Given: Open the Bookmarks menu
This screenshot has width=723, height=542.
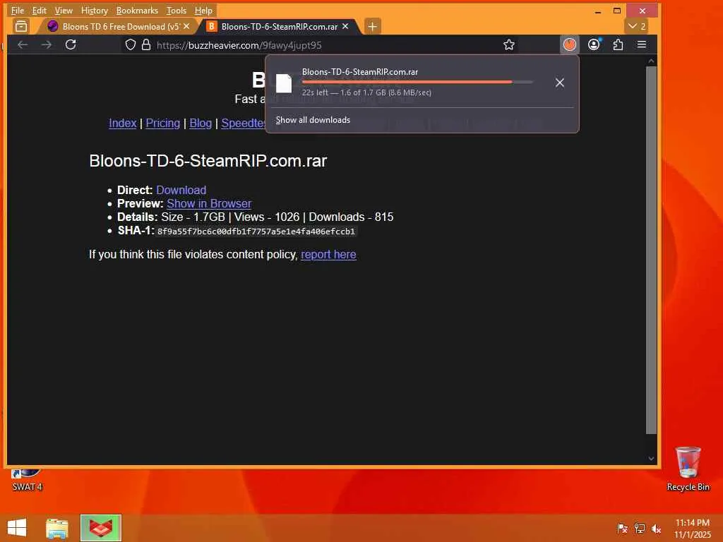Looking at the screenshot, I should (x=137, y=10).
